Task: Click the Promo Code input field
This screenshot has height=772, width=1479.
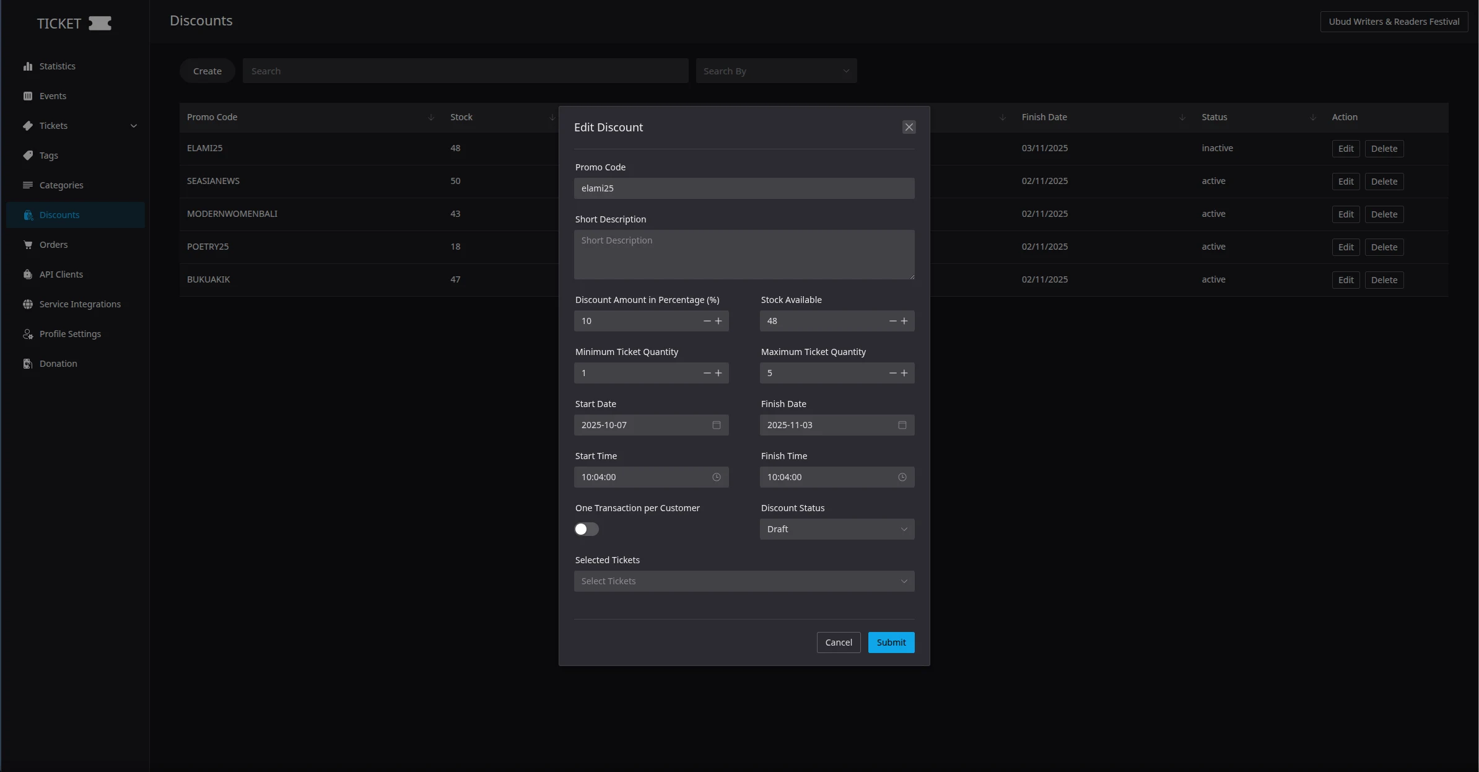Action: (x=744, y=188)
